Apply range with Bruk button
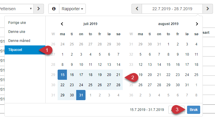This screenshot has height=122, width=215. [193, 110]
